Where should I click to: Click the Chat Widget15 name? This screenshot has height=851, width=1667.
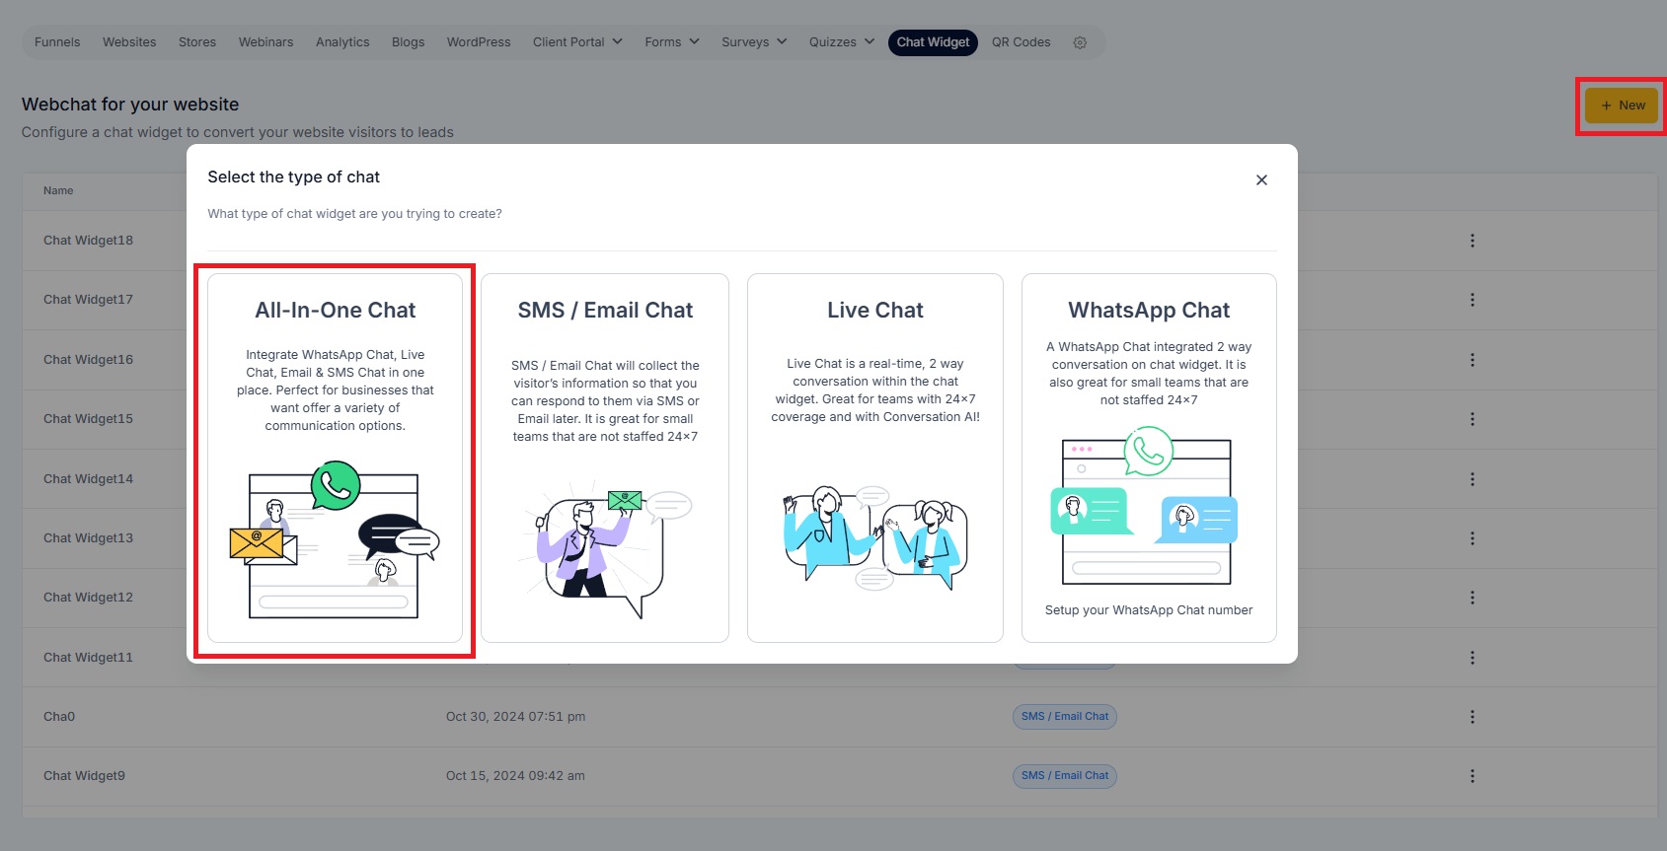(x=88, y=419)
